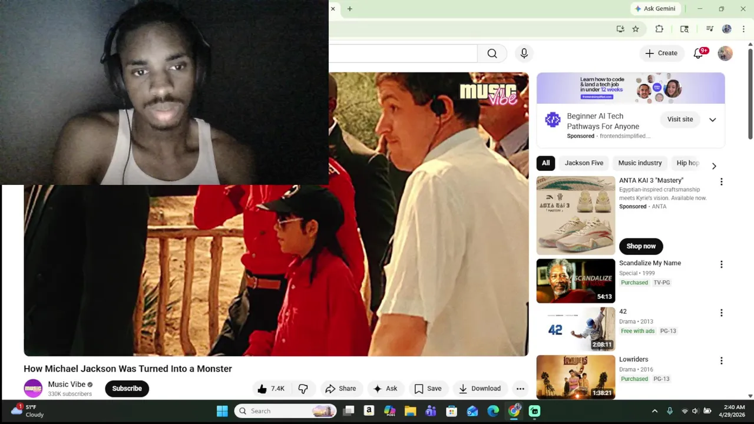The image size is (754, 424).
Task: Open Windows Start menu
Action: (x=222, y=411)
